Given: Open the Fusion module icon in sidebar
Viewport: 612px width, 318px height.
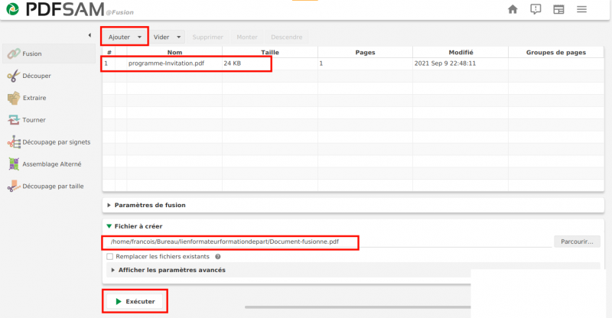Looking at the screenshot, I should (x=14, y=54).
